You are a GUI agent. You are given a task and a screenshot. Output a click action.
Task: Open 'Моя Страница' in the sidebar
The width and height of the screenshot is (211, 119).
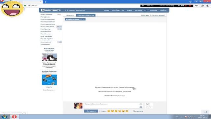pyautogui.click(x=46, y=15)
